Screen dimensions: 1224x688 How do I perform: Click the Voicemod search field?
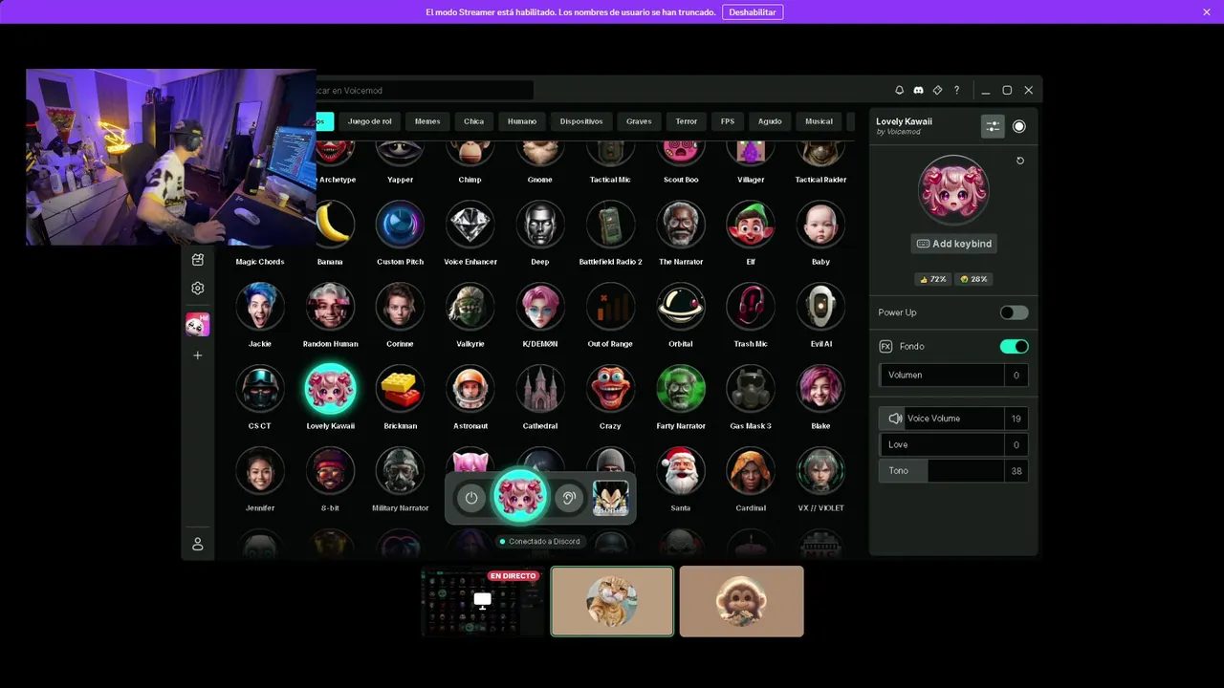pyautogui.click(x=424, y=90)
